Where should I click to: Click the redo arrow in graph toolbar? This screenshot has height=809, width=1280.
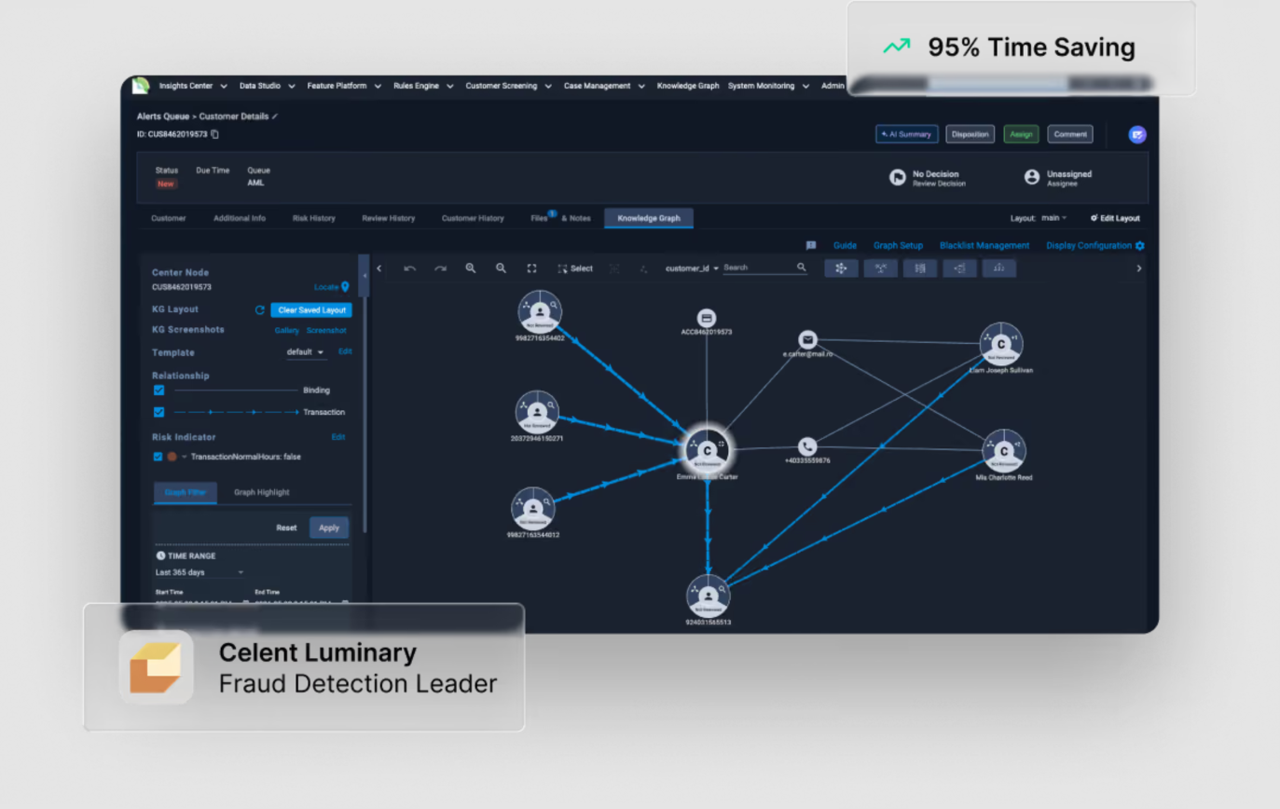(441, 268)
